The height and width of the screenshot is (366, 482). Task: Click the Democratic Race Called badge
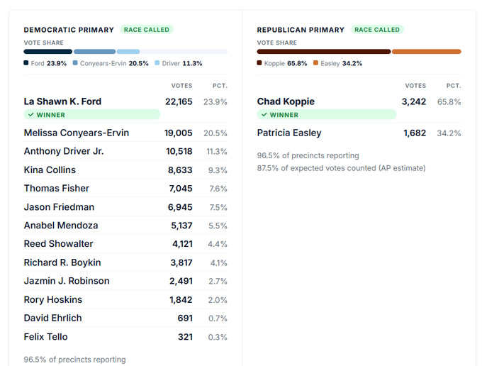(146, 30)
